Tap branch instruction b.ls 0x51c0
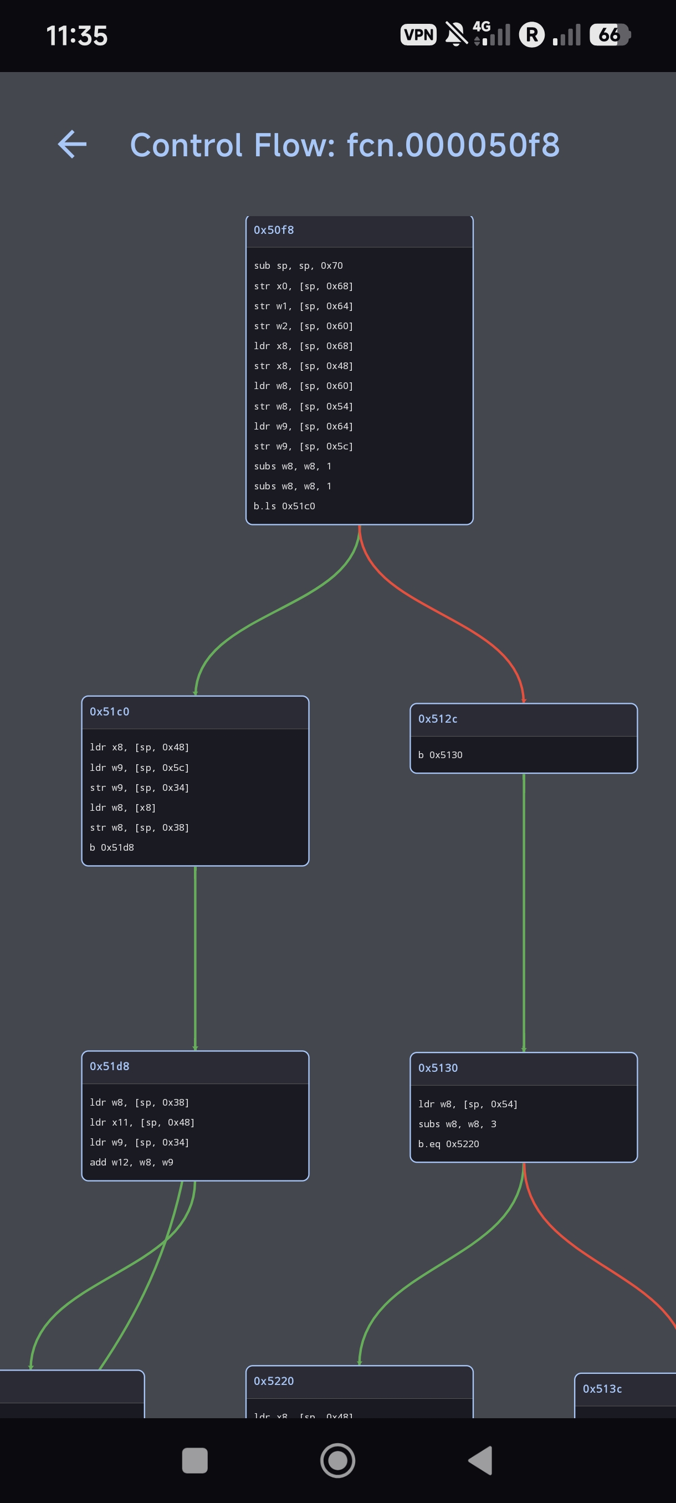This screenshot has height=1503, width=676. (284, 506)
